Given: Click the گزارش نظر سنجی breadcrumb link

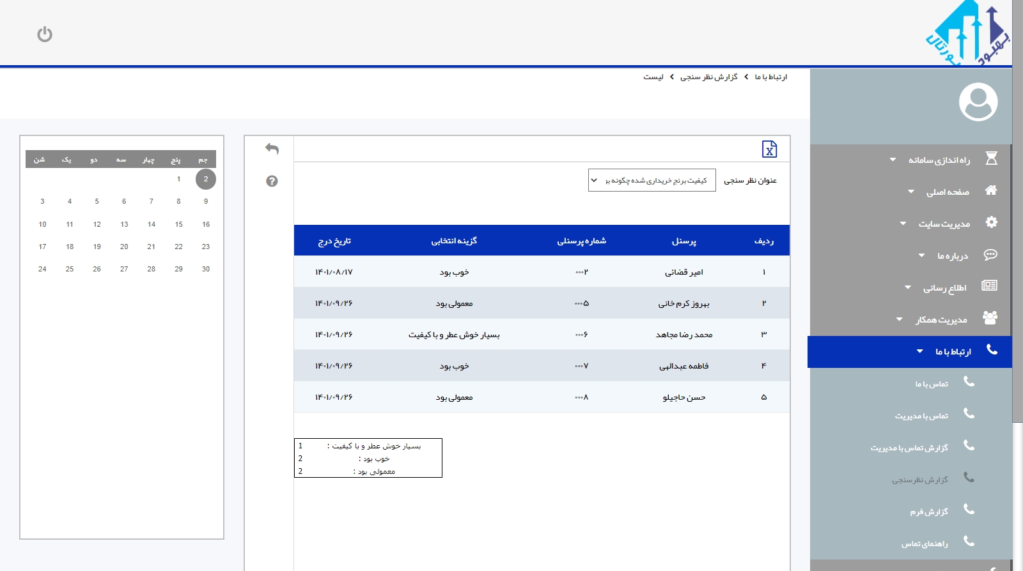Looking at the screenshot, I should click(708, 77).
